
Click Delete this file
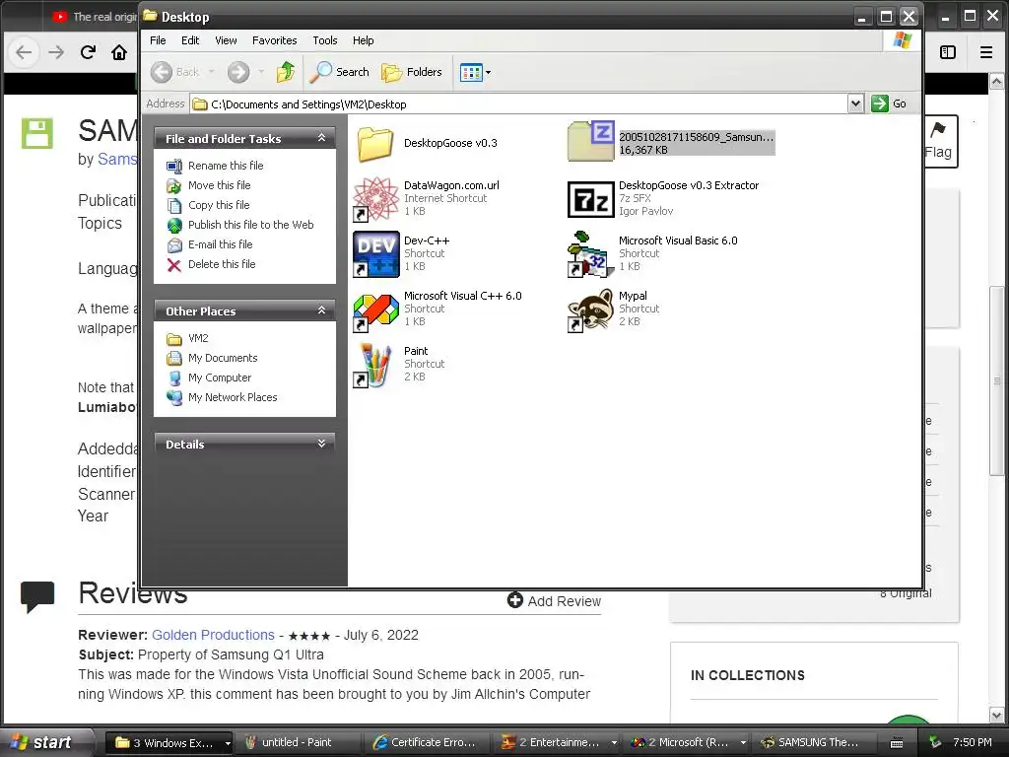coord(222,264)
